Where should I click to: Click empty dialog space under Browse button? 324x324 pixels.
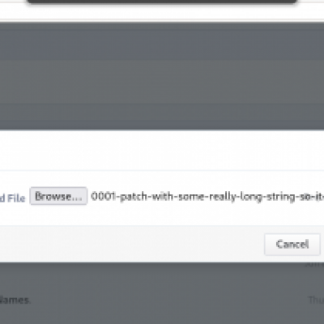(x=58, y=215)
